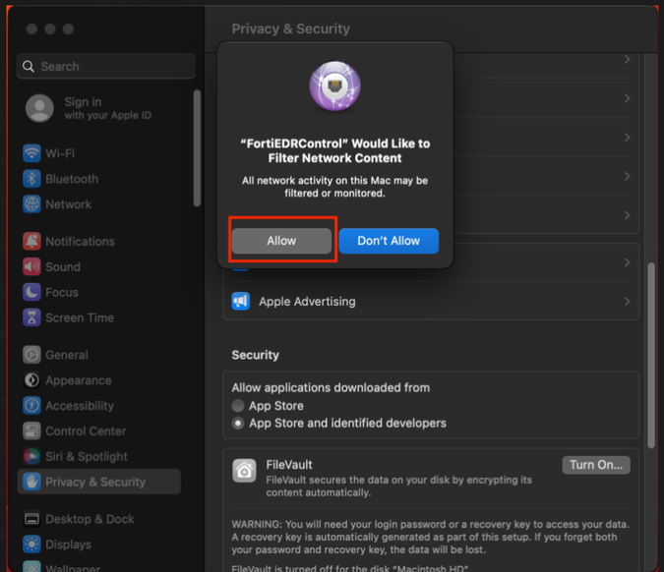
Task: Select the Control Center label
Action: tap(86, 430)
